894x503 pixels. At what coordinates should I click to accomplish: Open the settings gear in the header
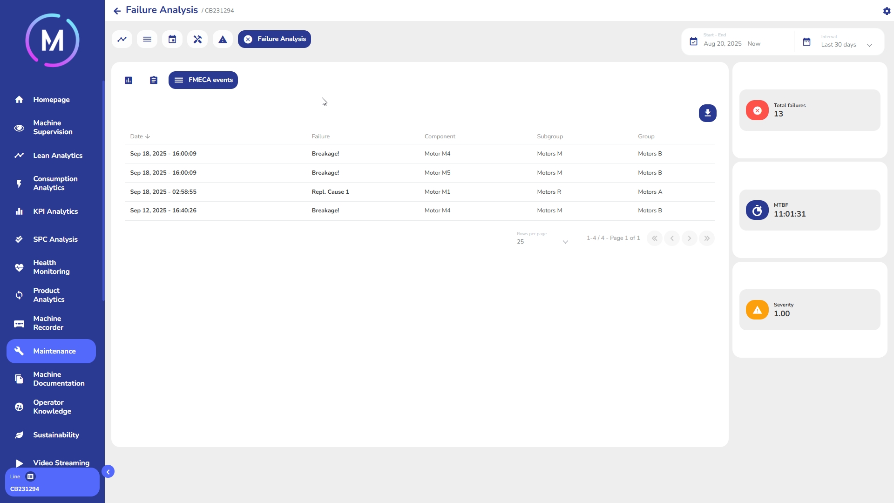[x=887, y=11]
